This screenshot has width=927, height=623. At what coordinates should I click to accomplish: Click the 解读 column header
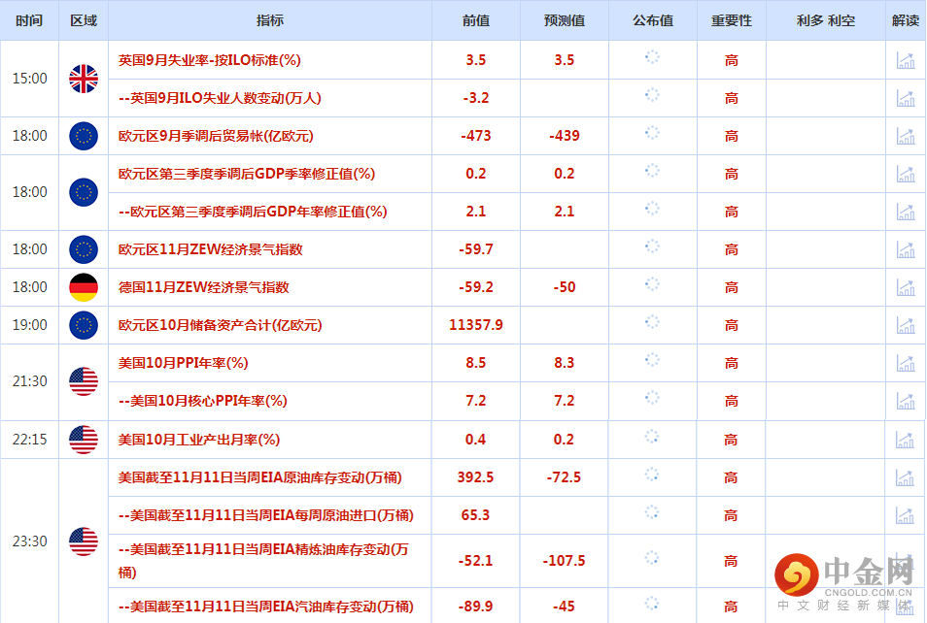pyautogui.click(x=906, y=20)
